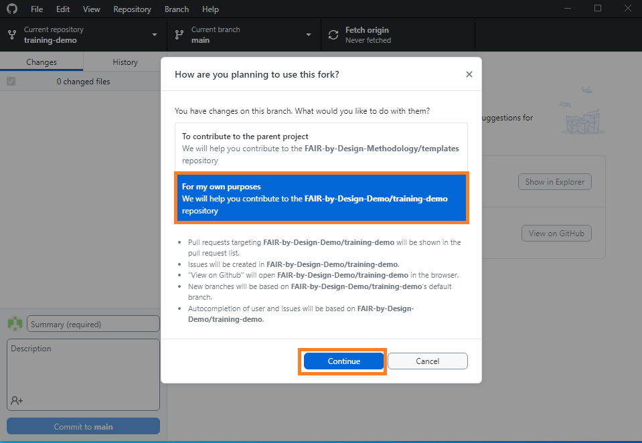This screenshot has width=642, height=443.
Task: Click the green avatar icon beside Summary field
Action: (x=14, y=323)
